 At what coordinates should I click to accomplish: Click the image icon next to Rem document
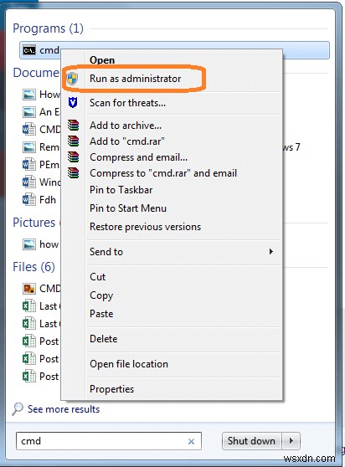coord(29,147)
